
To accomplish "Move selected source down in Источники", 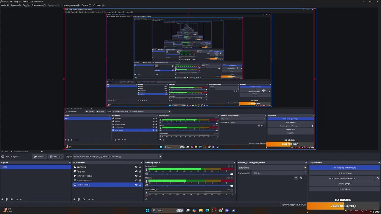I will (93, 199).
